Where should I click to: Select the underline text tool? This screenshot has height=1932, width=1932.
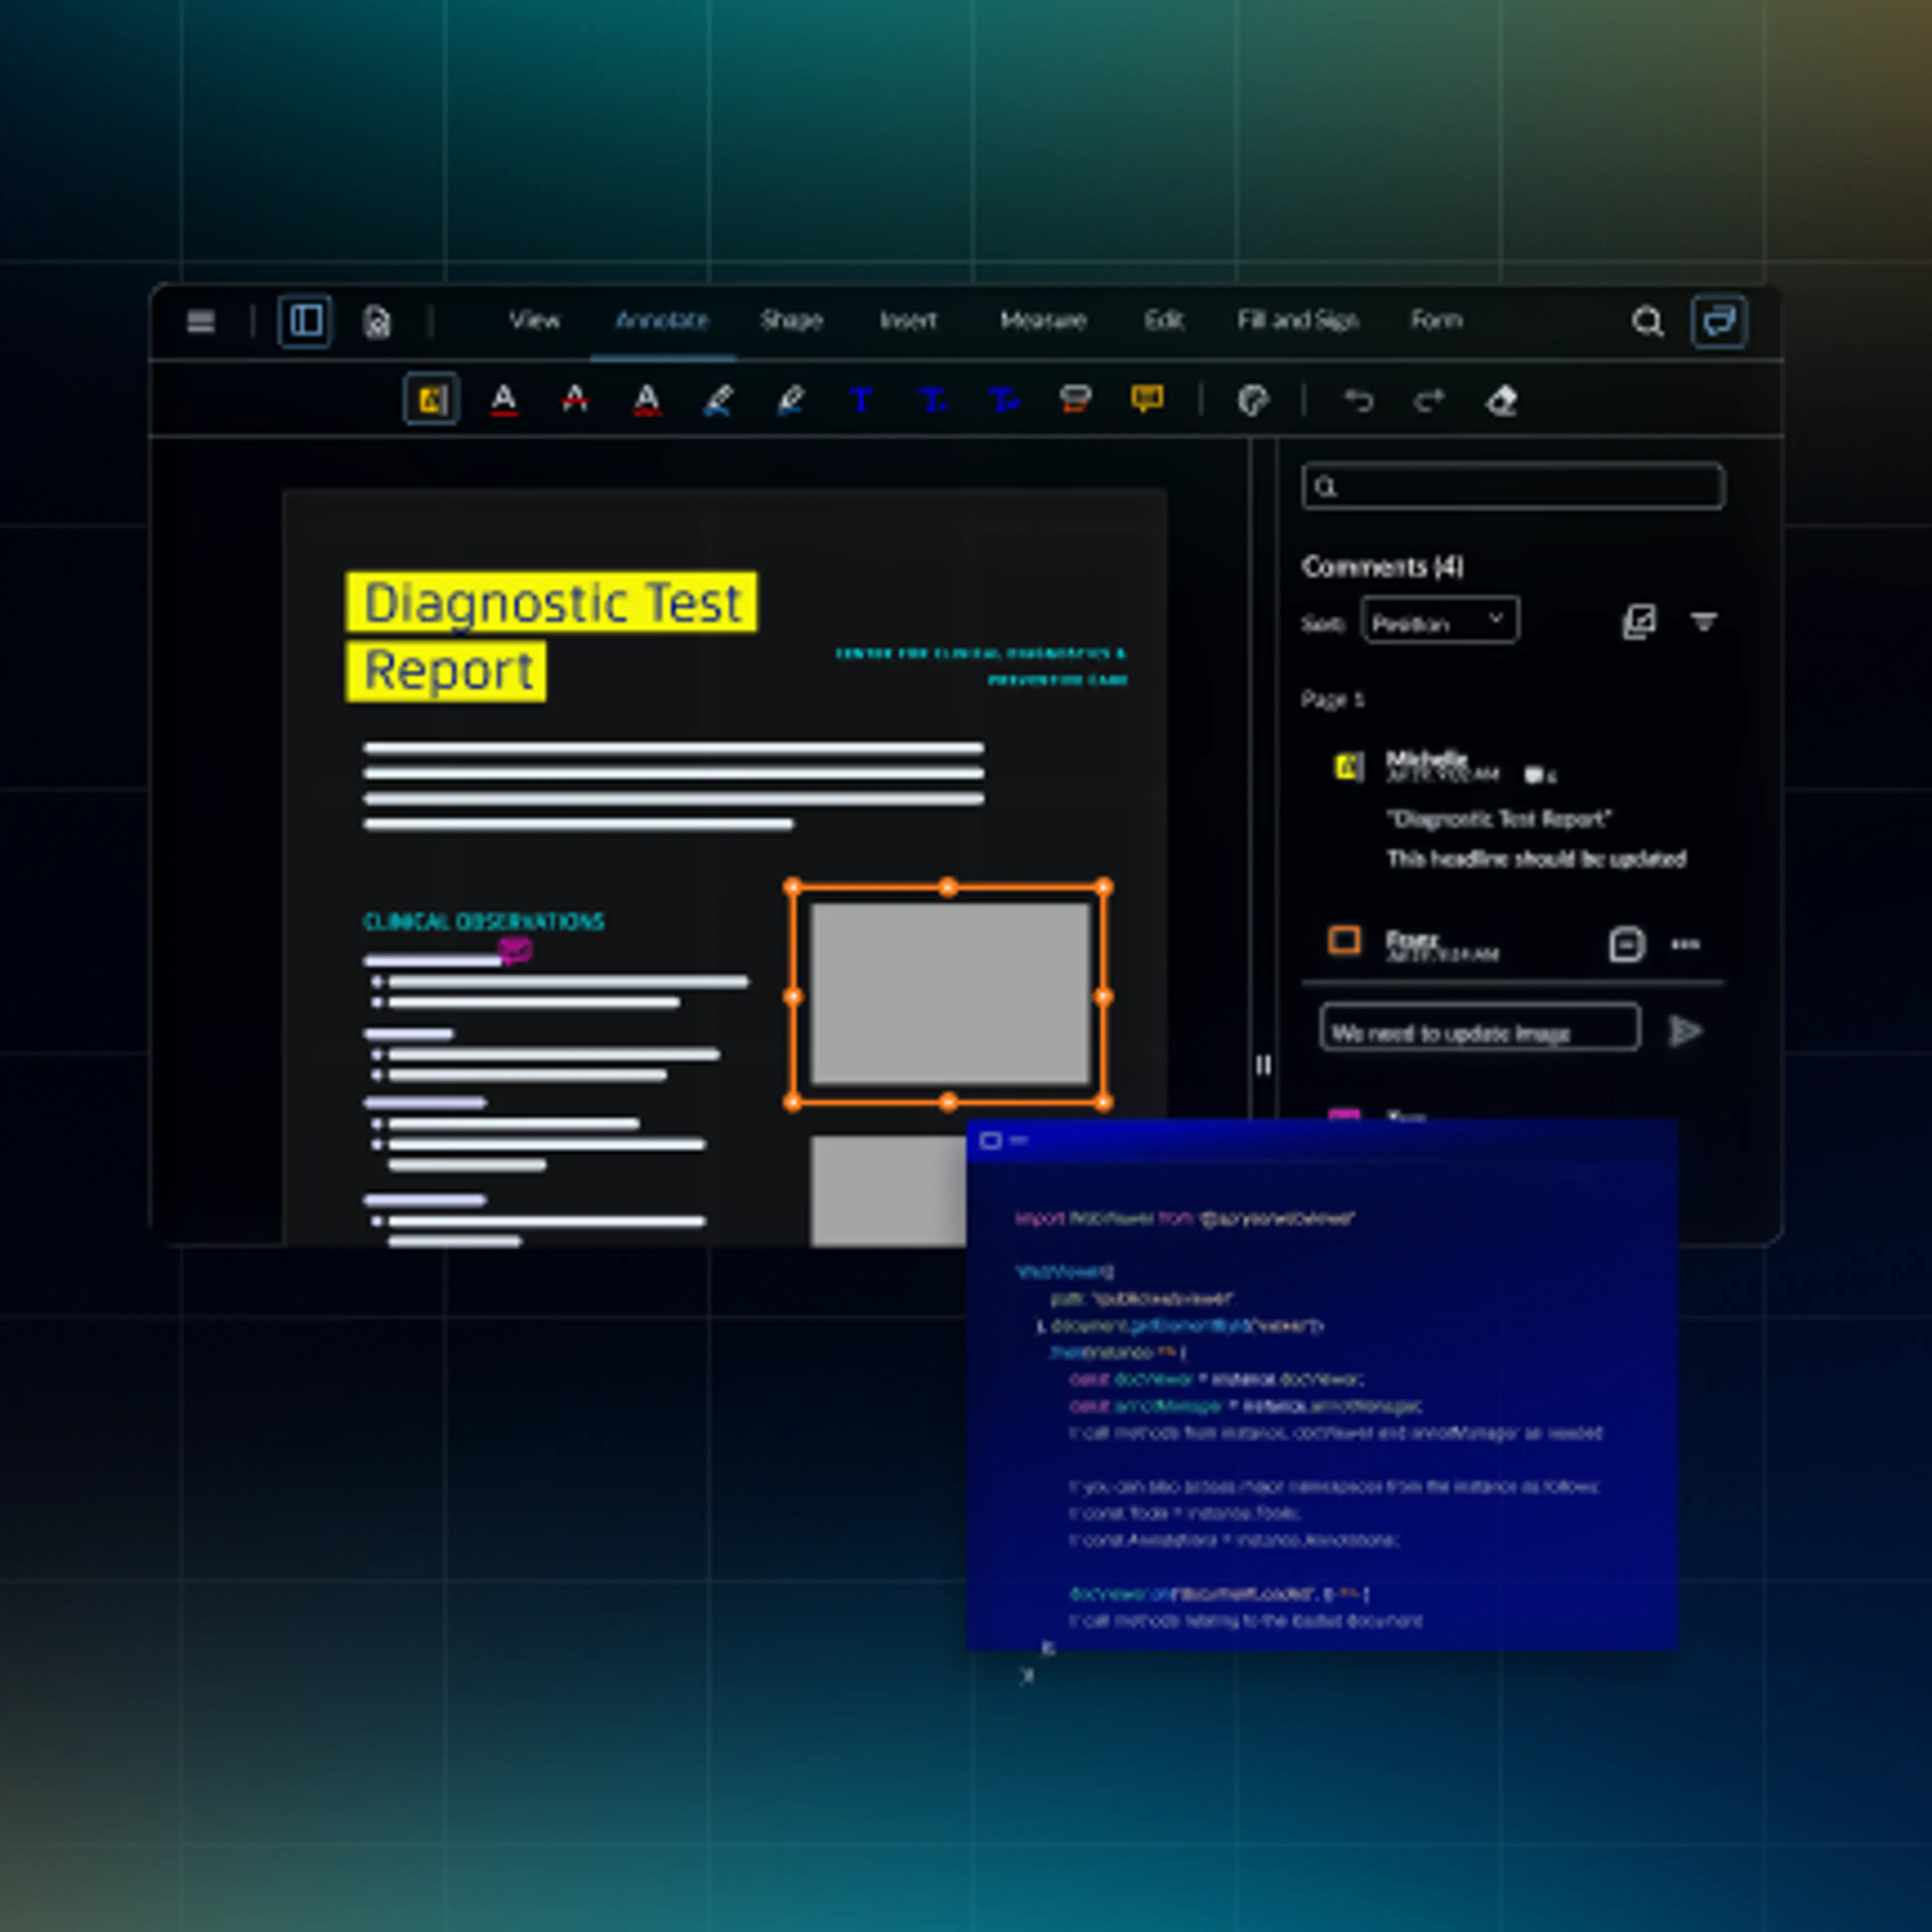(504, 401)
